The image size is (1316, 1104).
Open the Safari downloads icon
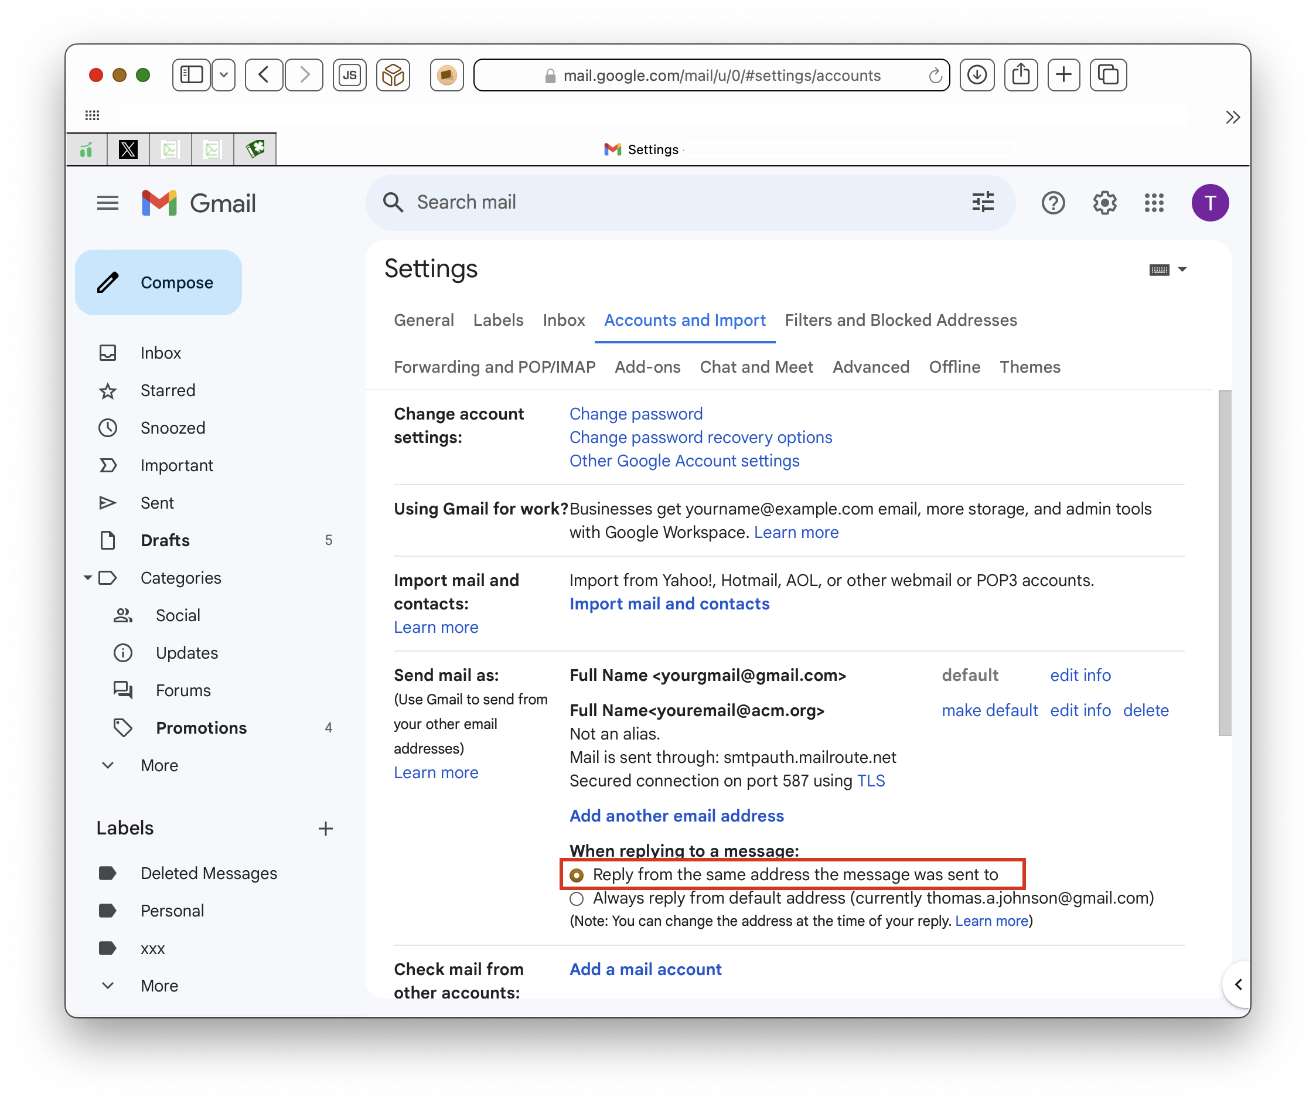pyautogui.click(x=977, y=75)
